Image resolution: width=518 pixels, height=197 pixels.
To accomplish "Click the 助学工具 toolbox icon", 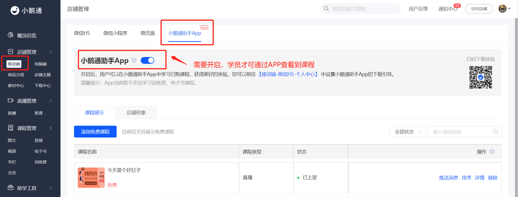I will click(x=11, y=188).
